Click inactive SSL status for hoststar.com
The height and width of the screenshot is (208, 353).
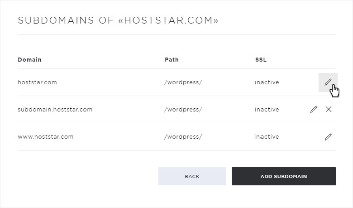[x=267, y=82]
